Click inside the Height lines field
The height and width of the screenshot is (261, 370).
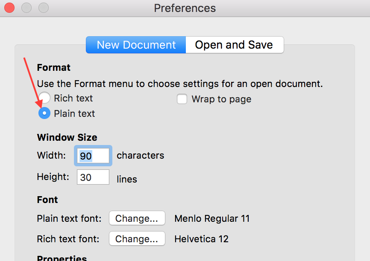pos(92,177)
